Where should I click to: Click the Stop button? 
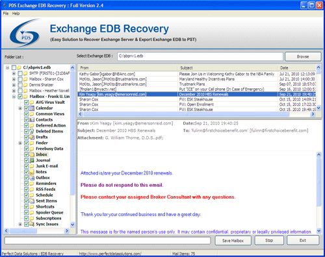(x=269, y=240)
